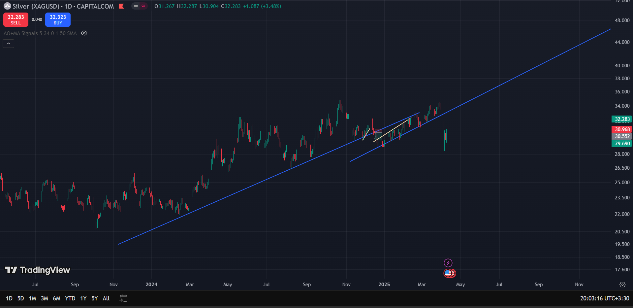Open timezone menu 20:03:16 UTC+3:30
The height and width of the screenshot is (308, 633).
click(605, 298)
